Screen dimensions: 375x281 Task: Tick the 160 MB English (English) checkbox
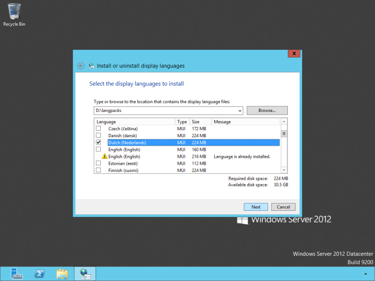point(98,149)
